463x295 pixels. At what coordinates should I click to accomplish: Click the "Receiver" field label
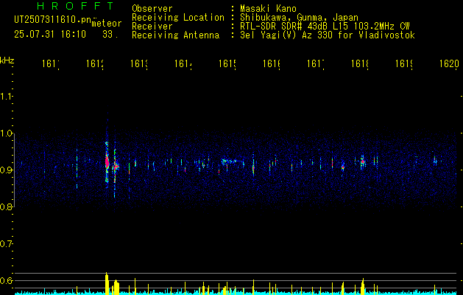(x=152, y=27)
